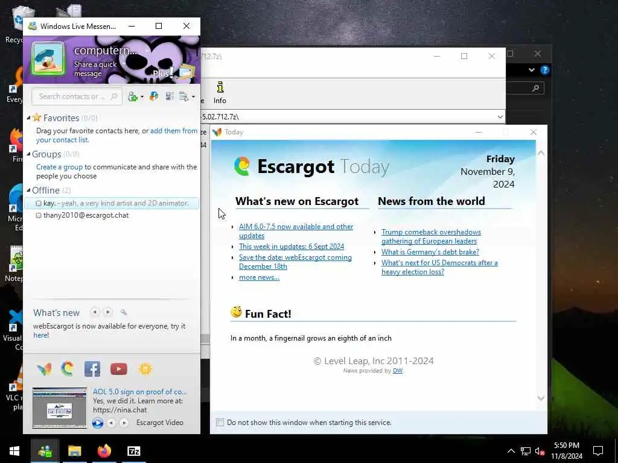The width and height of the screenshot is (618, 463).
Task: Show next What's new item
Action: tap(107, 312)
